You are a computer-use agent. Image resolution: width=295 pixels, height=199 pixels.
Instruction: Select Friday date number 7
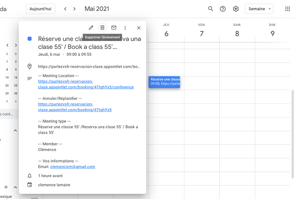202,34
